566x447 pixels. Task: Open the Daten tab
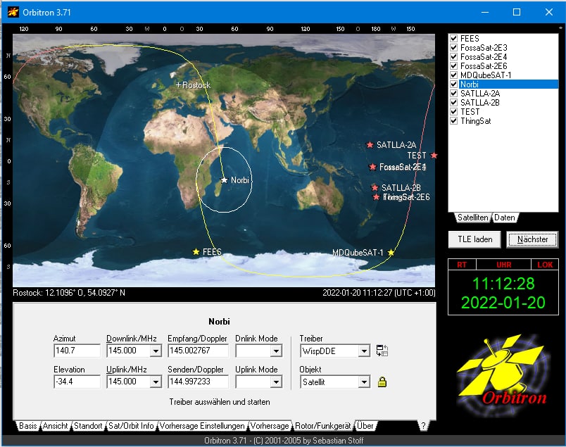tap(504, 218)
